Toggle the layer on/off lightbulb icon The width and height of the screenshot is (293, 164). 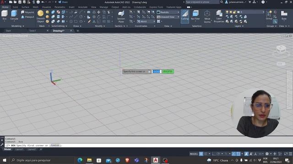227,12
